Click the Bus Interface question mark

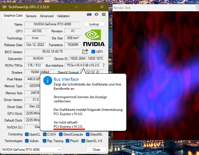(x=104, y=65)
